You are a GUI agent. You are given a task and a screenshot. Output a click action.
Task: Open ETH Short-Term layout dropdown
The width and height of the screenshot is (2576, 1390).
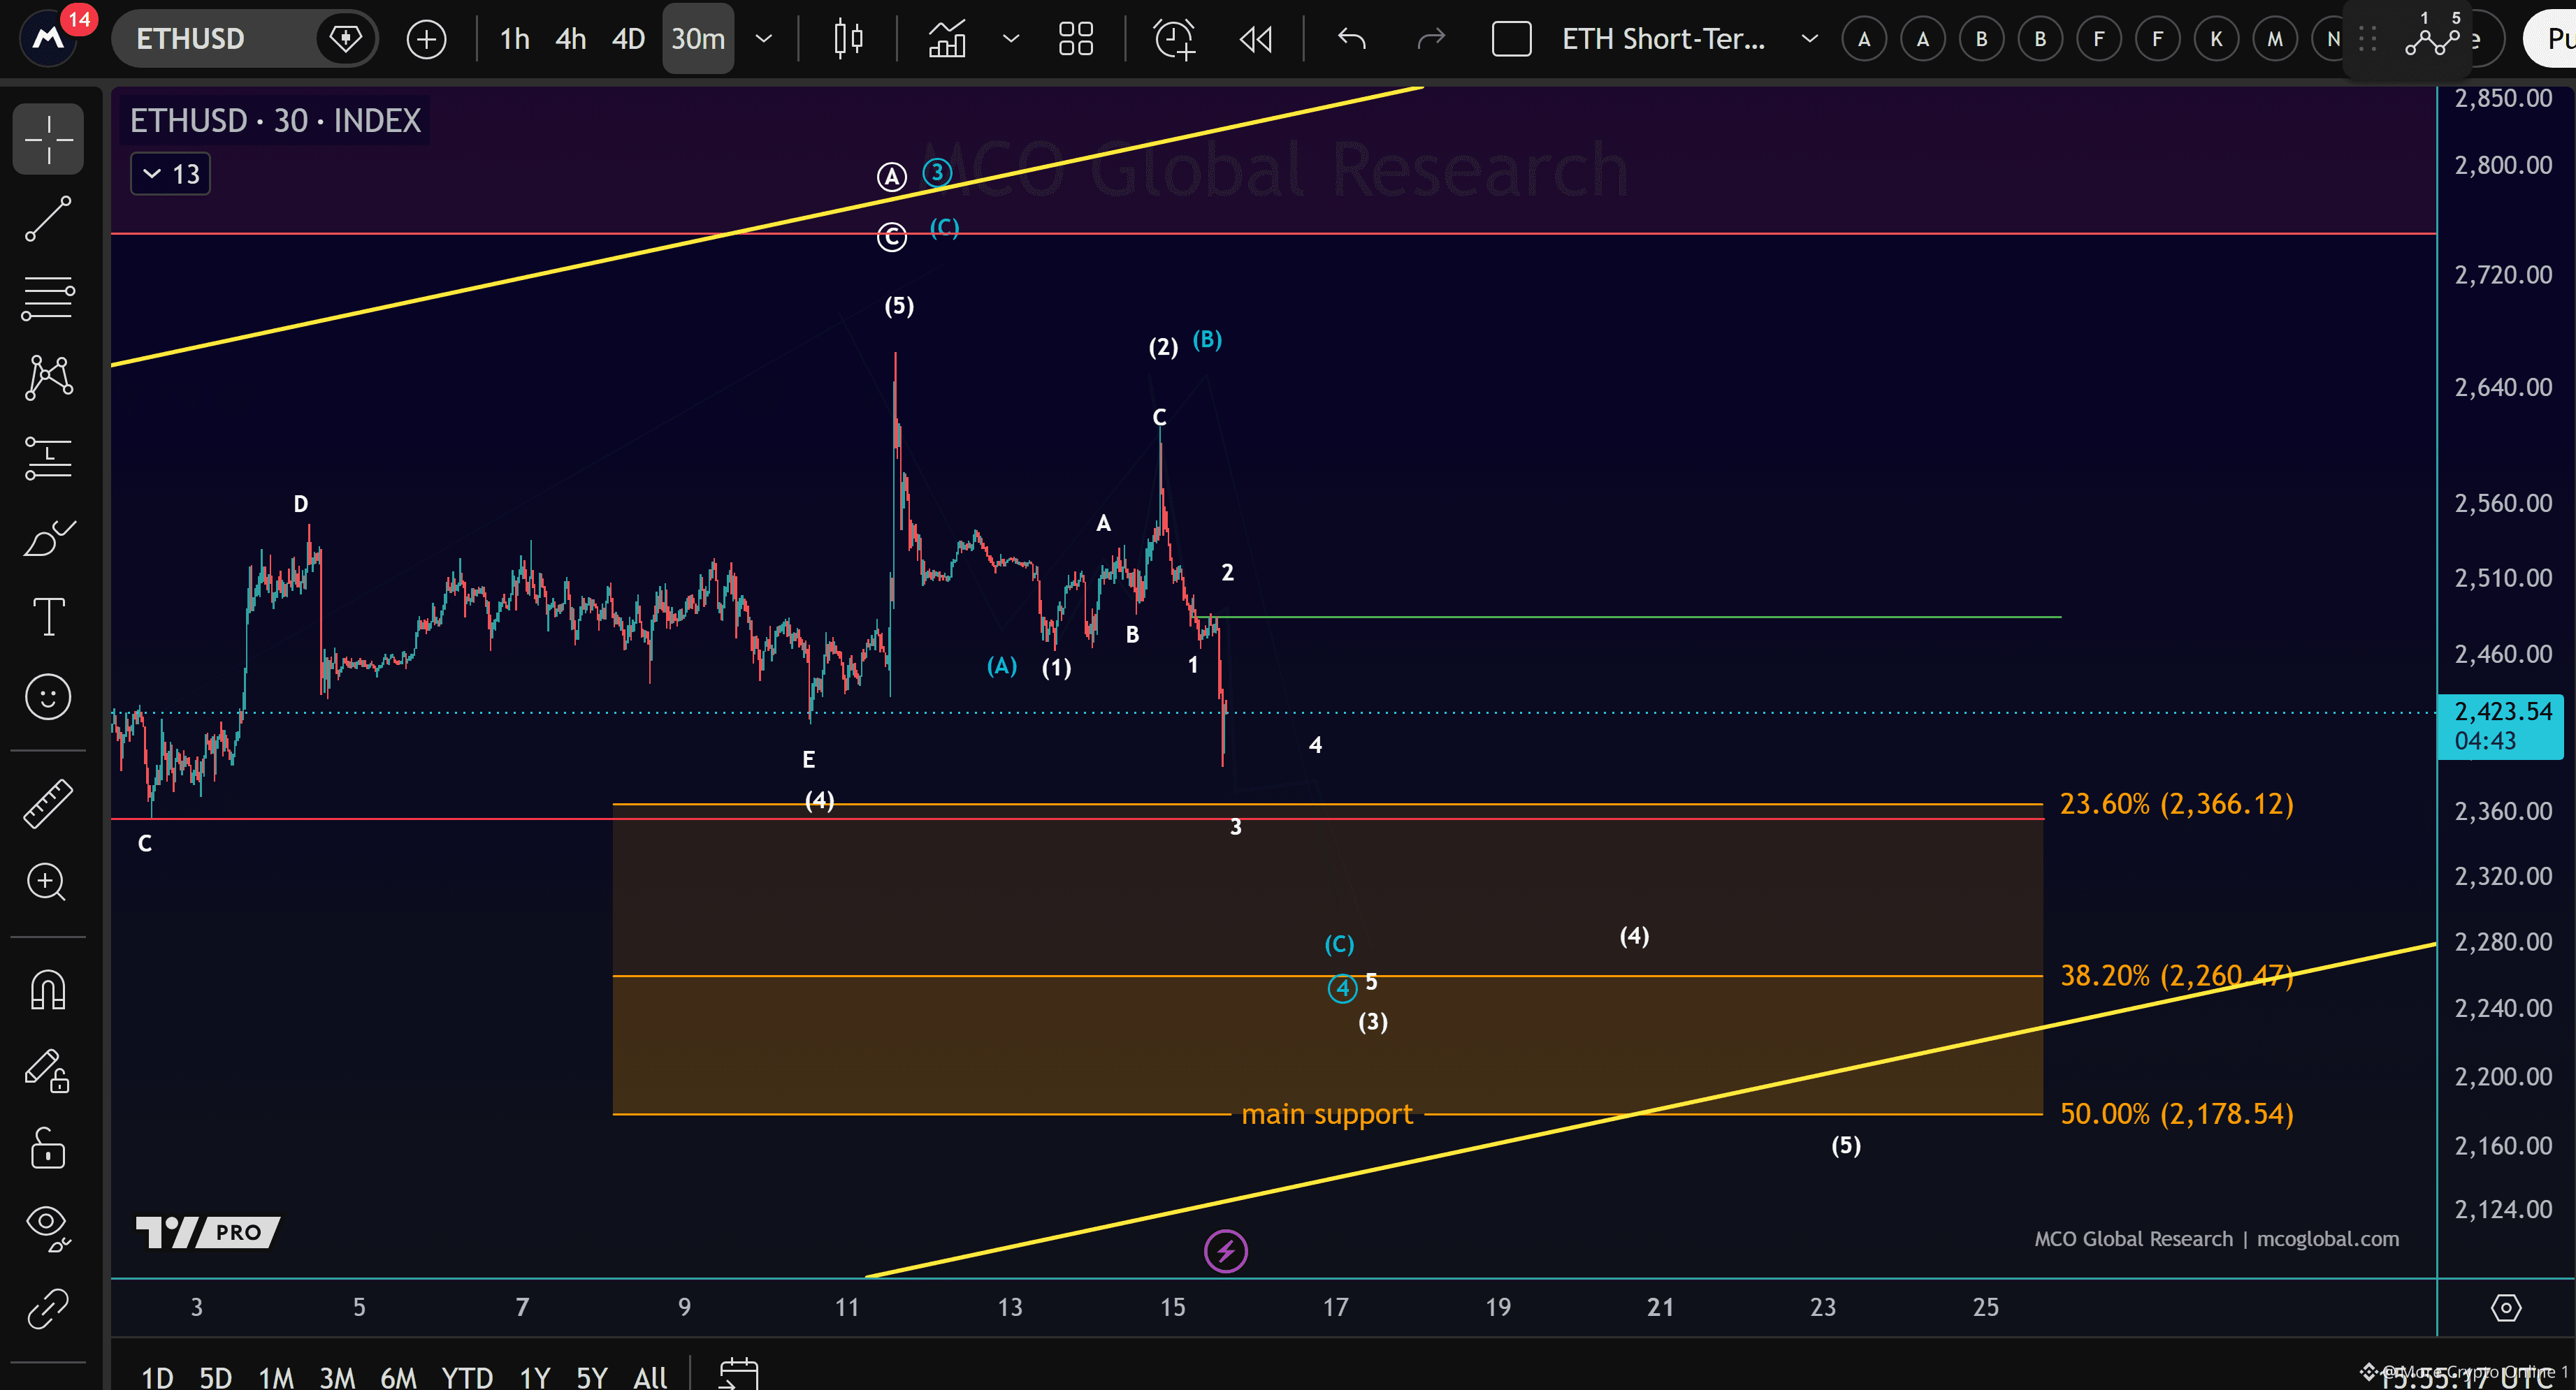point(1809,39)
